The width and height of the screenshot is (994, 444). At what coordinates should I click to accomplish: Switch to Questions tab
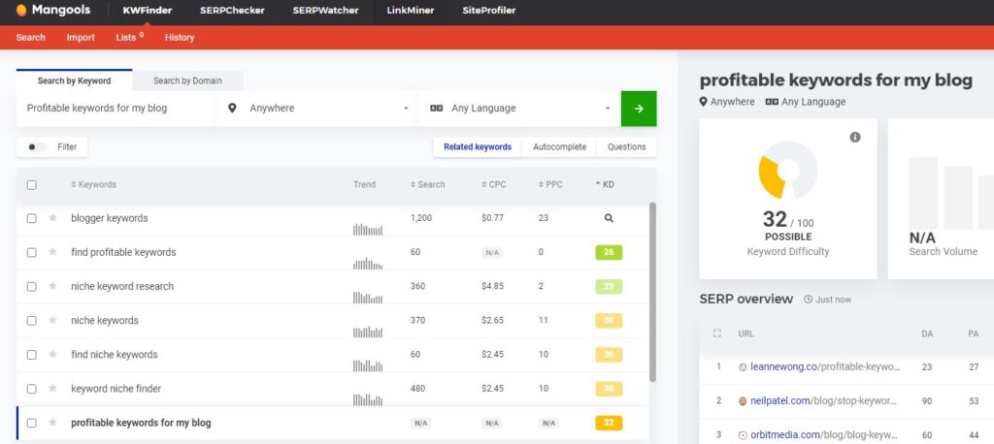tap(626, 147)
